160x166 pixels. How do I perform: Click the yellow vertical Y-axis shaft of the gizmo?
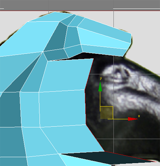(100, 101)
